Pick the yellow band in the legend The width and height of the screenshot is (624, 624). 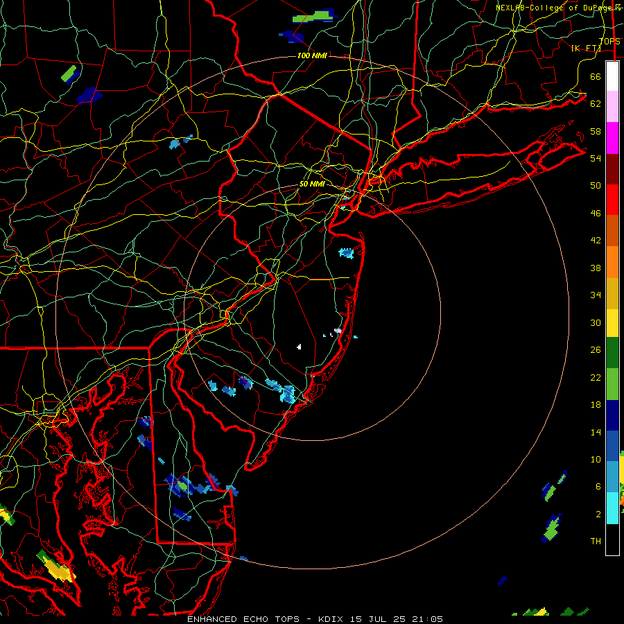(x=612, y=322)
